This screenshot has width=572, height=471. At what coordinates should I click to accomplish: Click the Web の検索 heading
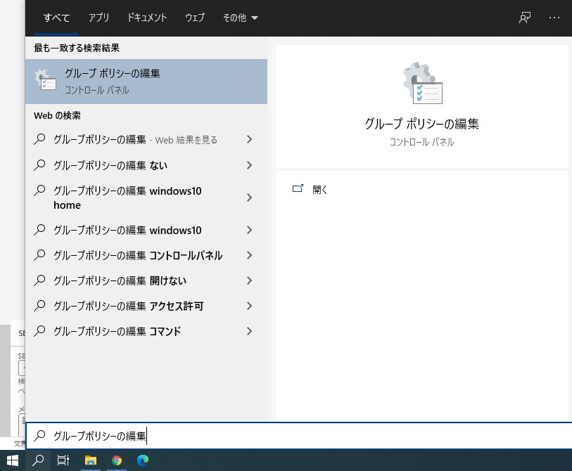click(x=57, y=115)
